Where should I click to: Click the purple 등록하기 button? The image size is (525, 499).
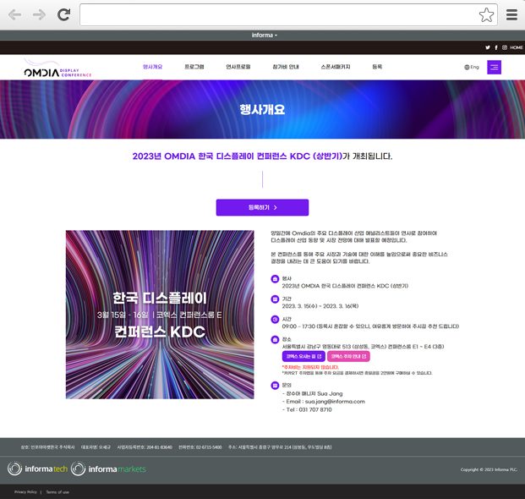click(262, 207)
